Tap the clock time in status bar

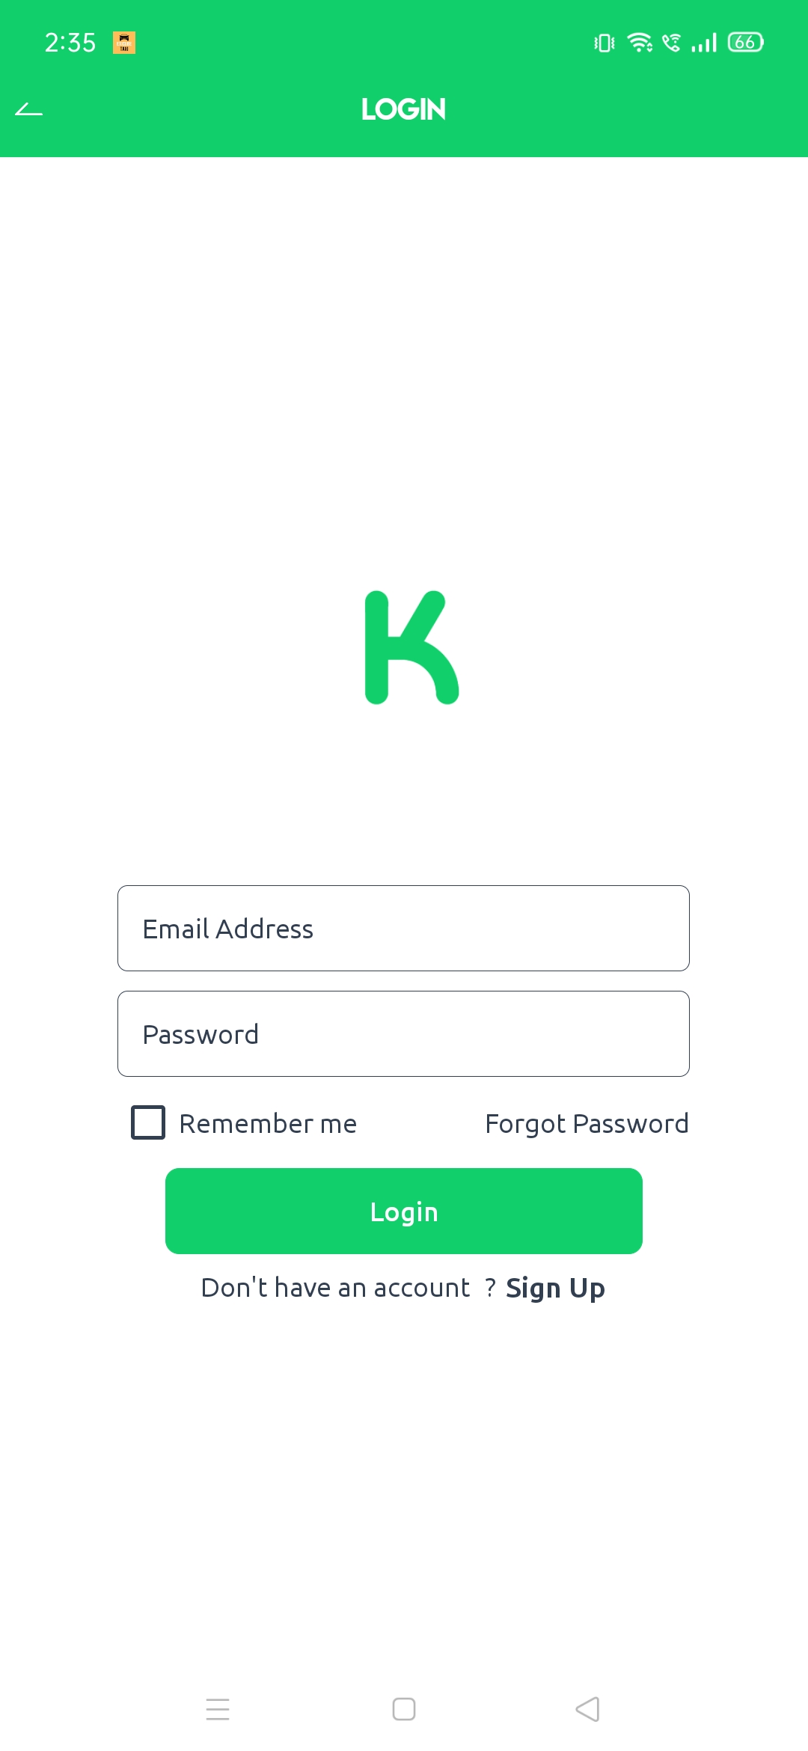[70, 43]
